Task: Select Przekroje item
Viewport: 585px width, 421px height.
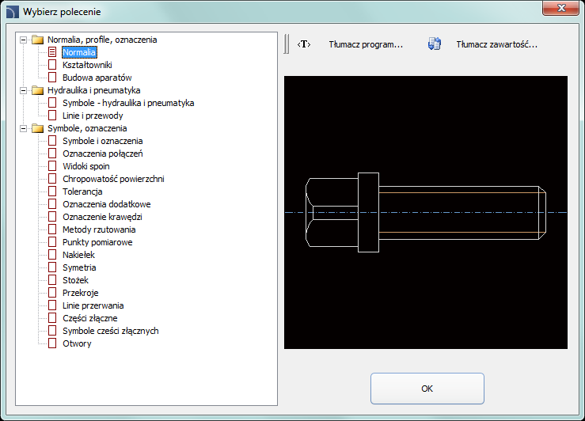Action: (x=81, y=293)
